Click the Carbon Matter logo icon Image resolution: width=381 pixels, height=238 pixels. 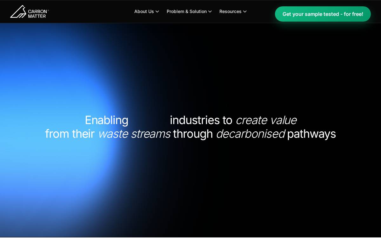tap(18, 11)
